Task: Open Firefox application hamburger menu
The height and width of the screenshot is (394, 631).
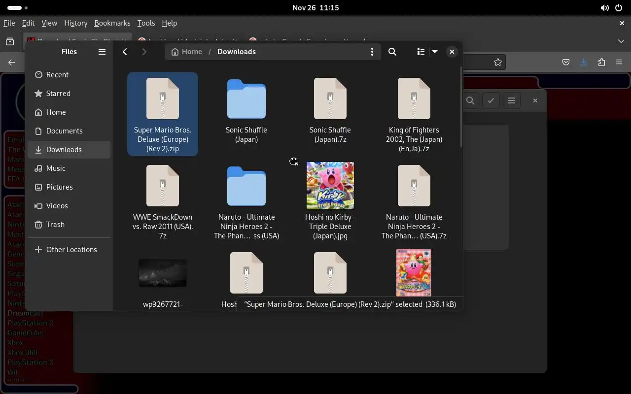Action: (x=619, y=62)
